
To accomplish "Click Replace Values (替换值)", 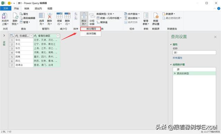I will (102, 22).
